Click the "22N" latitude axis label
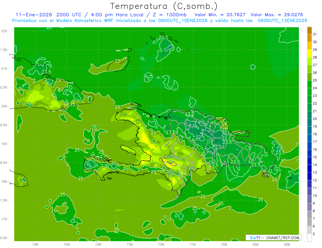Screen dimensions: 322x248 [5, 31]
